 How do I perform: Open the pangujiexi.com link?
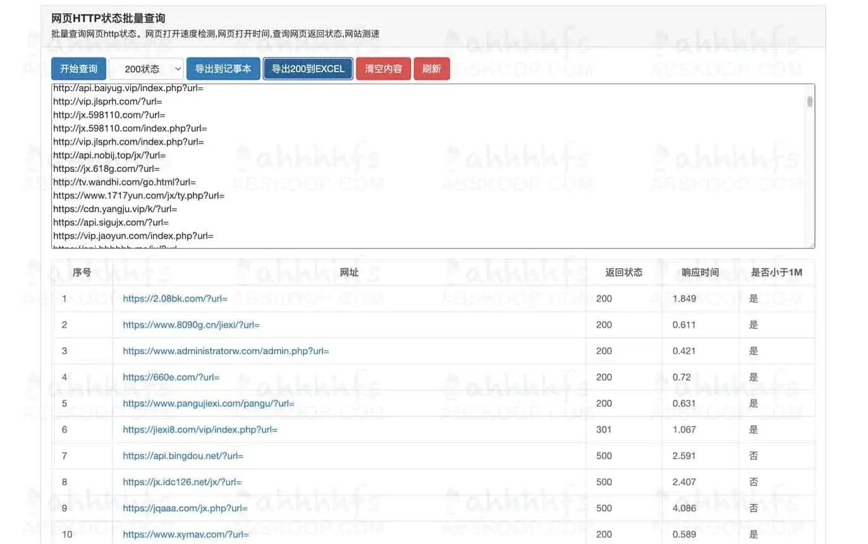(208, 404)
